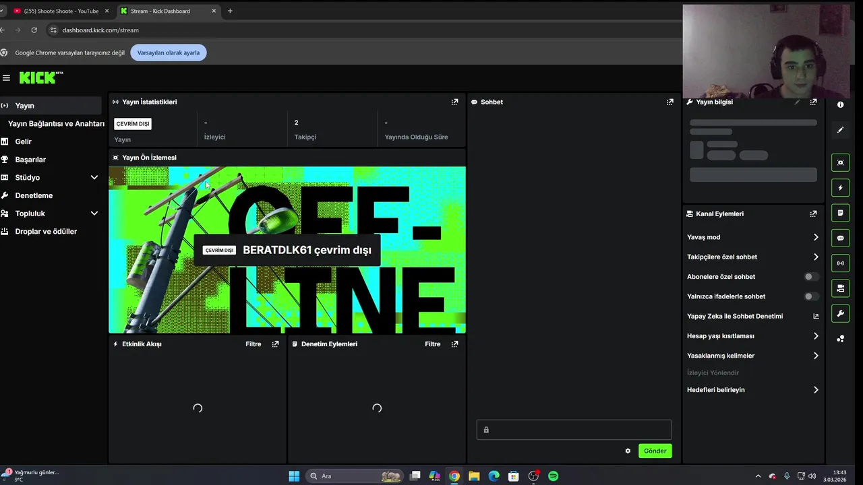863x485 pixels.
Task: Pop out the Yayın İstatistikleri panel
Action: click(454, 102)
